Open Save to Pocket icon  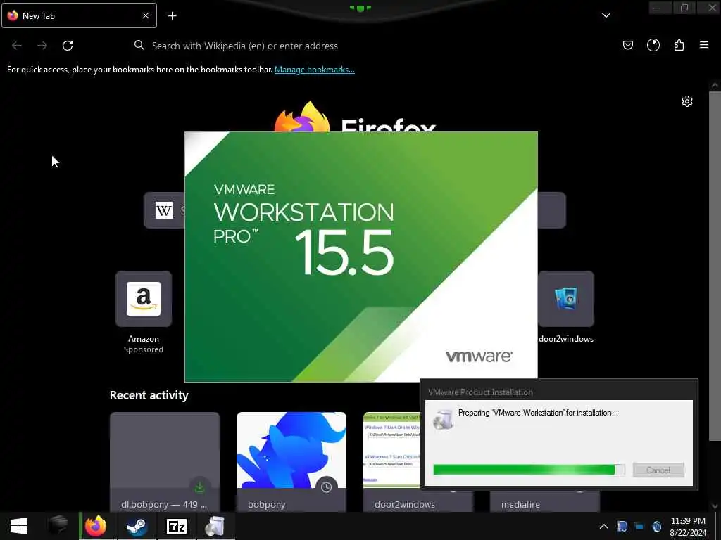[x=627, y=45]
